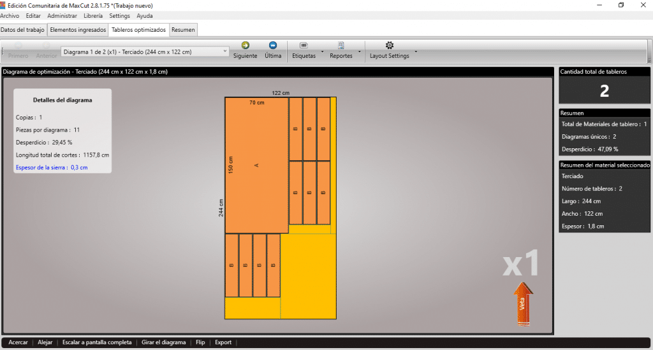Click the MaxCut app icon in title bar

point(3,5)
